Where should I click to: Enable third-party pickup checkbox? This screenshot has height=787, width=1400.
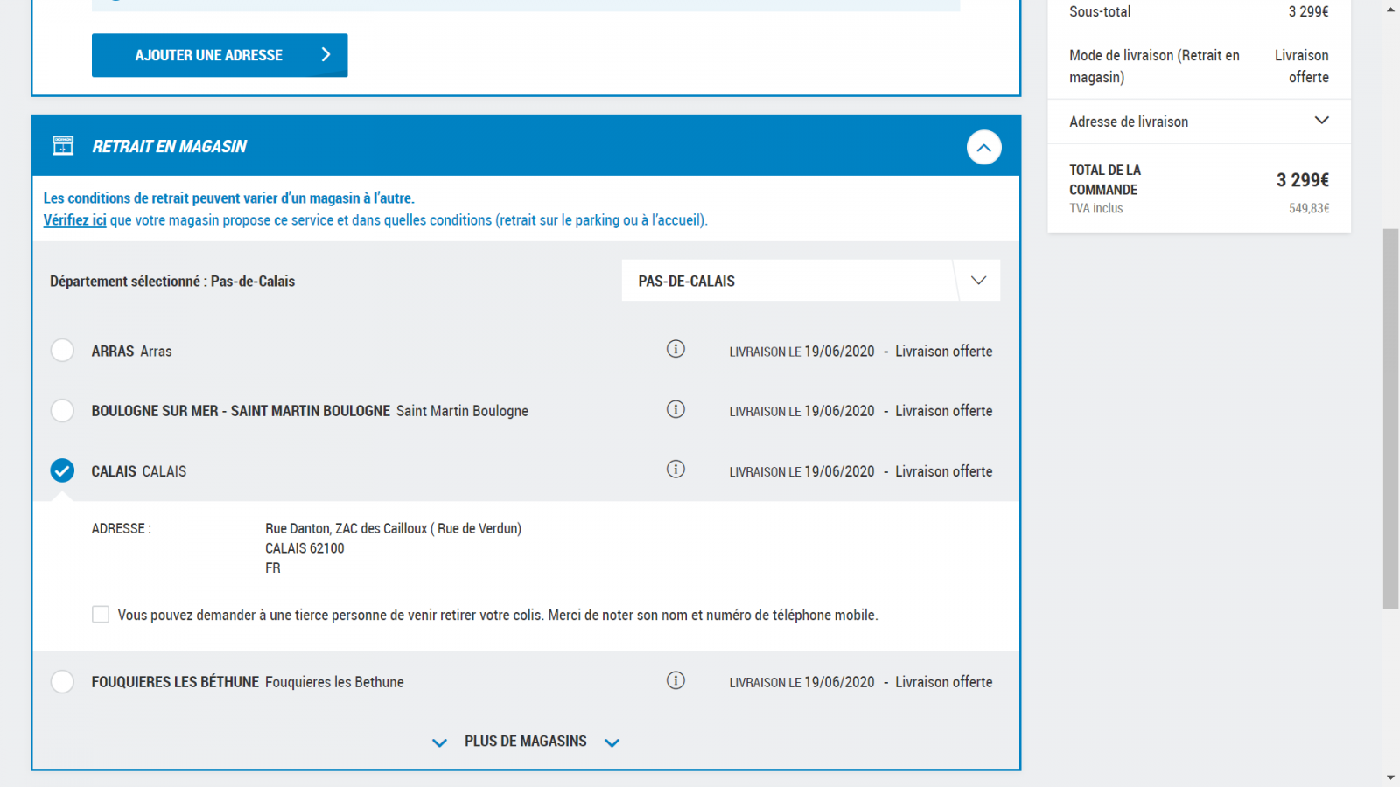(101, 615)
